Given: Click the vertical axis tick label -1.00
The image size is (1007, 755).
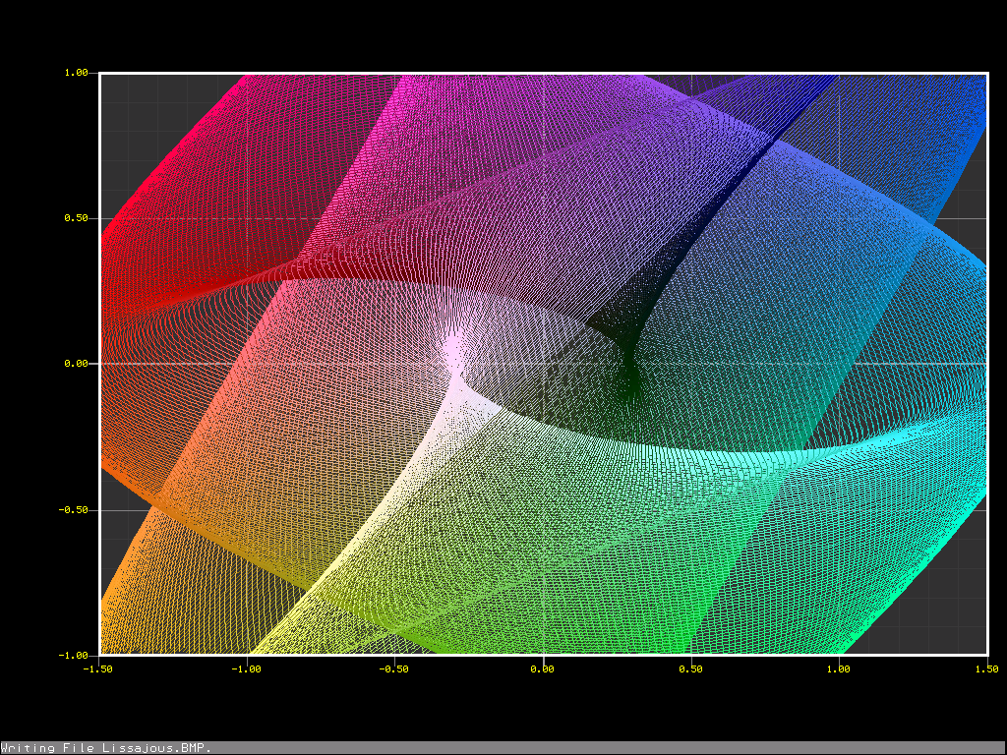Looking at the screenshot, I should 73,656.
